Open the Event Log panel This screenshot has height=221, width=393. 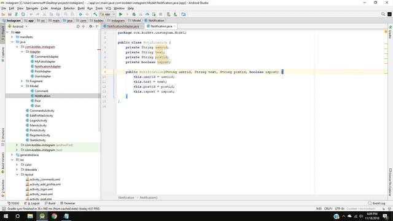(376, 203)
